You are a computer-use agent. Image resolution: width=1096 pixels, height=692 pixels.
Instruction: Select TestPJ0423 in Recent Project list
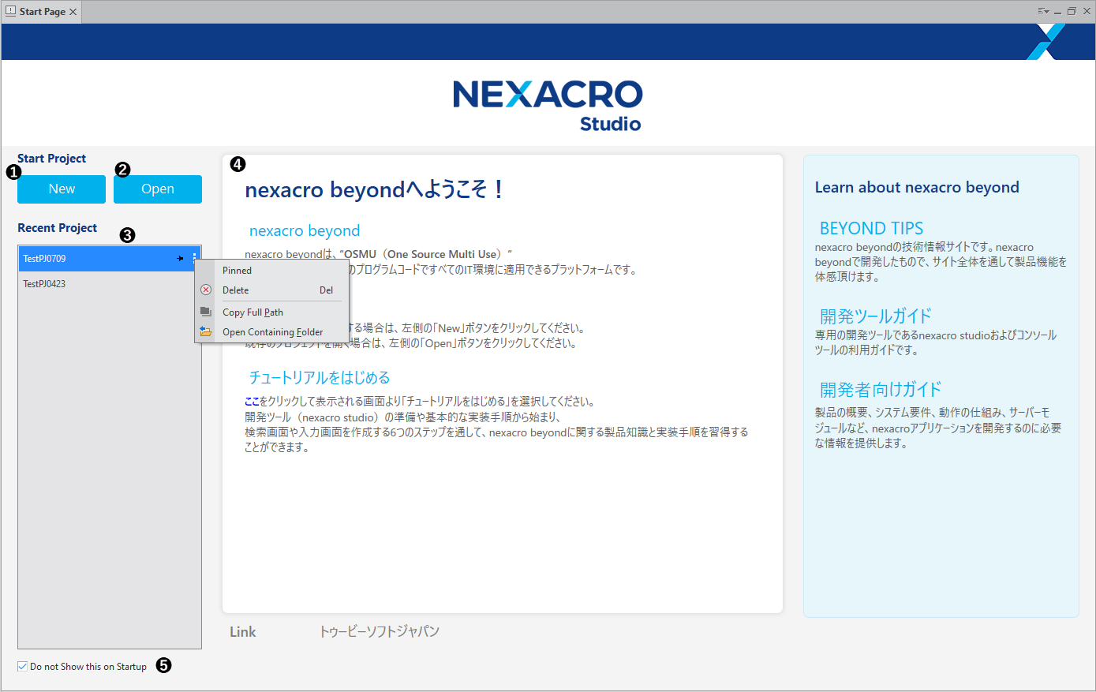point(44,284)
